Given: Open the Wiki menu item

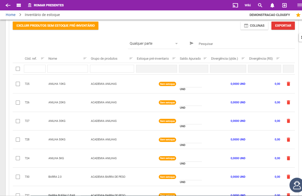Looking at the screenshot, I should pyautogui.click(x=247, y=5).
